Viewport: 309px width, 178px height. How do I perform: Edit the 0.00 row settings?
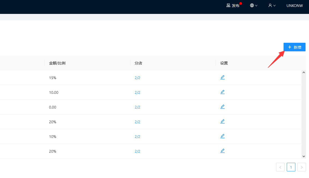[223, 107]
